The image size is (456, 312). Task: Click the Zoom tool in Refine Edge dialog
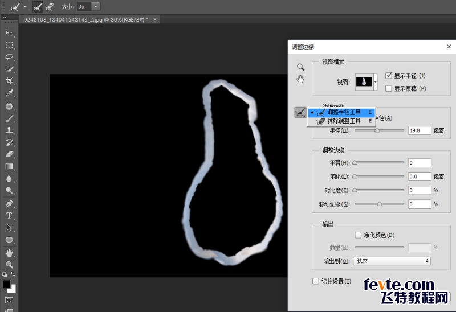[300, 67]
